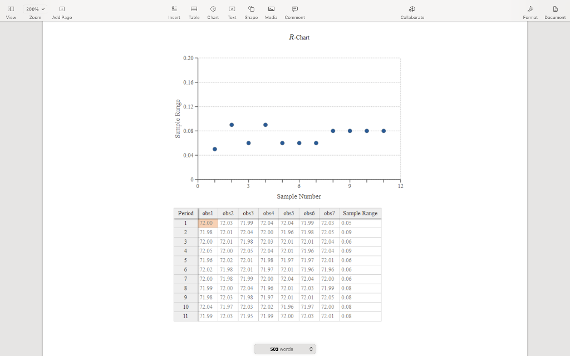Open the Shape picker icon
This screenshot has width=570, height=356.
coord(251,9)
